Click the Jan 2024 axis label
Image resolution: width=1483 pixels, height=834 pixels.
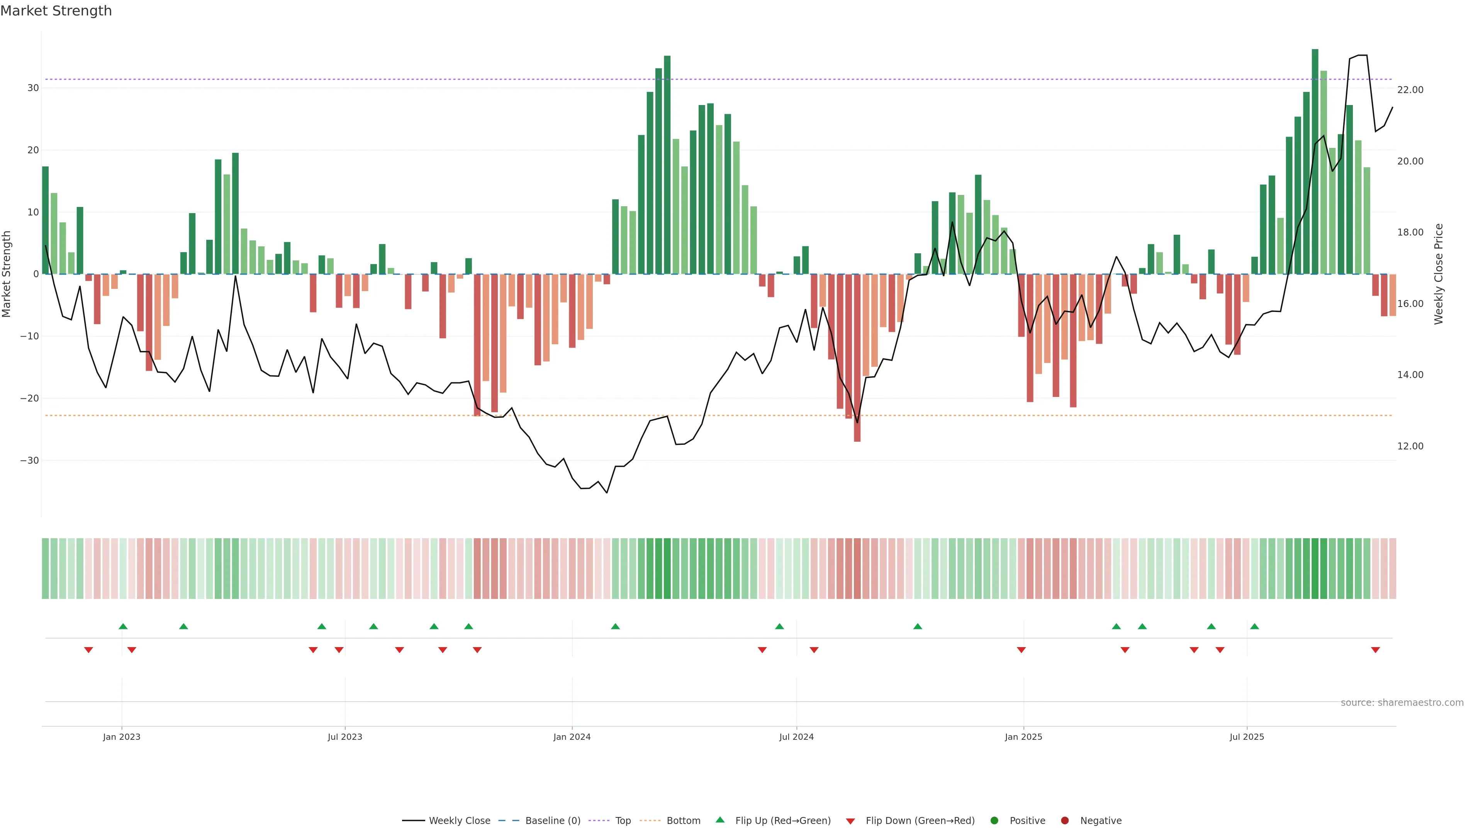[x=572, y=737]
